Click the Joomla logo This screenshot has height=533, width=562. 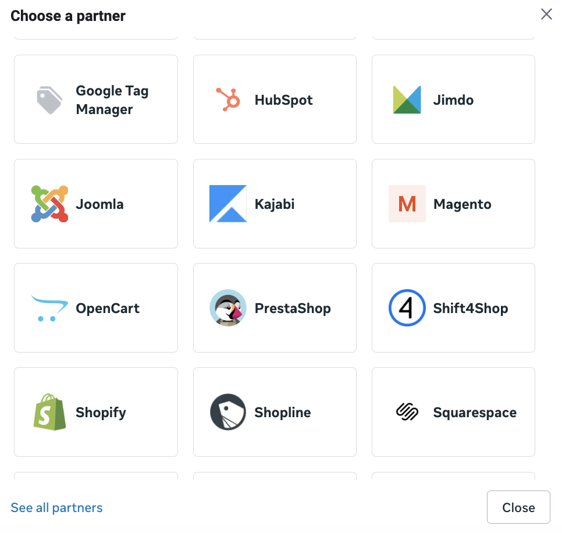point(49,204)
